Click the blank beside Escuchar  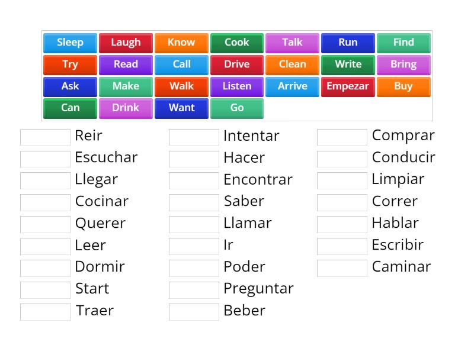44,158
